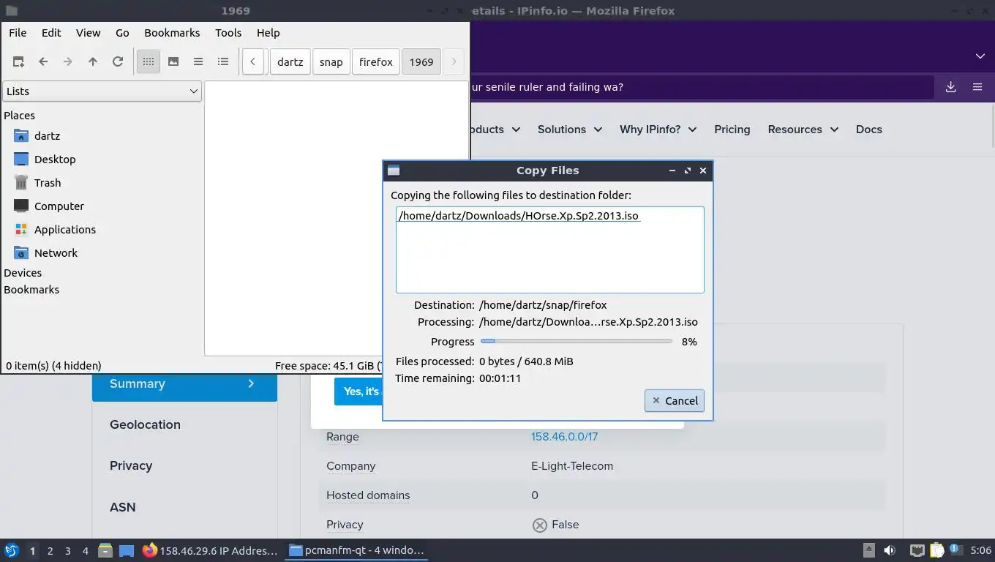Image resolution: width=995 pixels, height=562 pixels.
Task: Click the Copy Files dialog window icon
Action: coord(394,171)
